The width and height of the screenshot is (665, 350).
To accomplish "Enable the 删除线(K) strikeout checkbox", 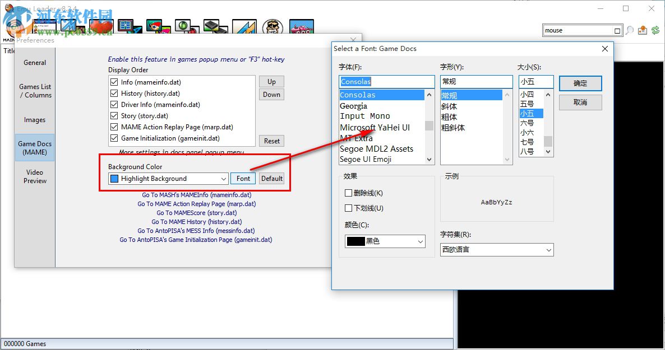I will (x=349, y=193).
